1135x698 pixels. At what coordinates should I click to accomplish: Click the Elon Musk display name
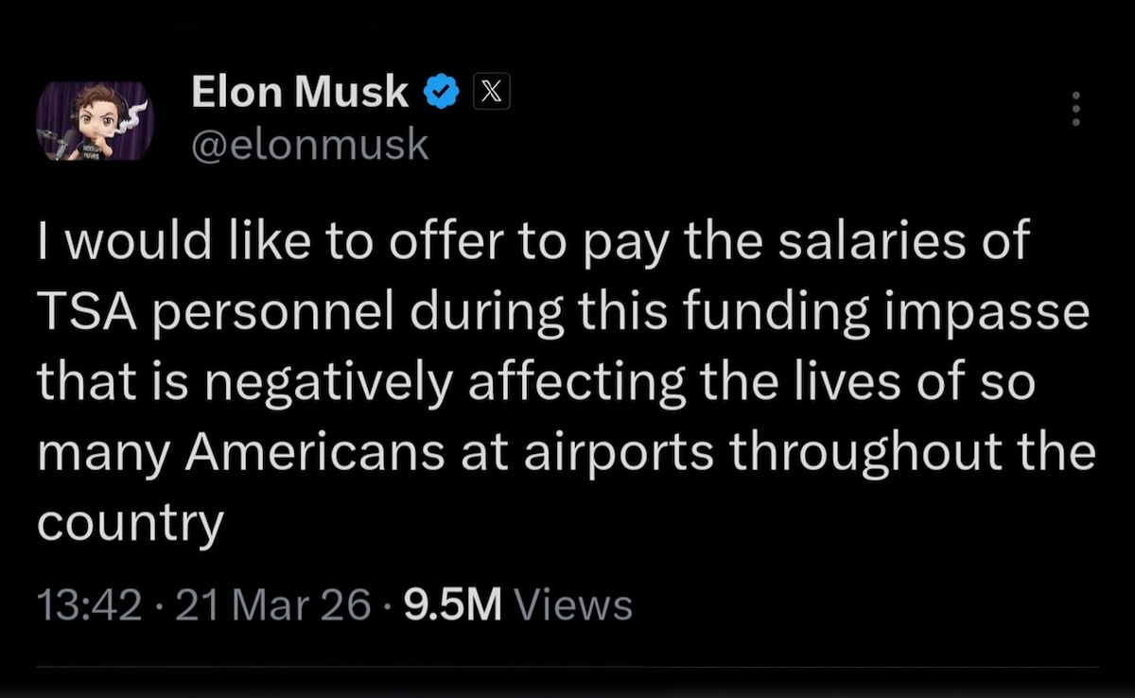300,93
